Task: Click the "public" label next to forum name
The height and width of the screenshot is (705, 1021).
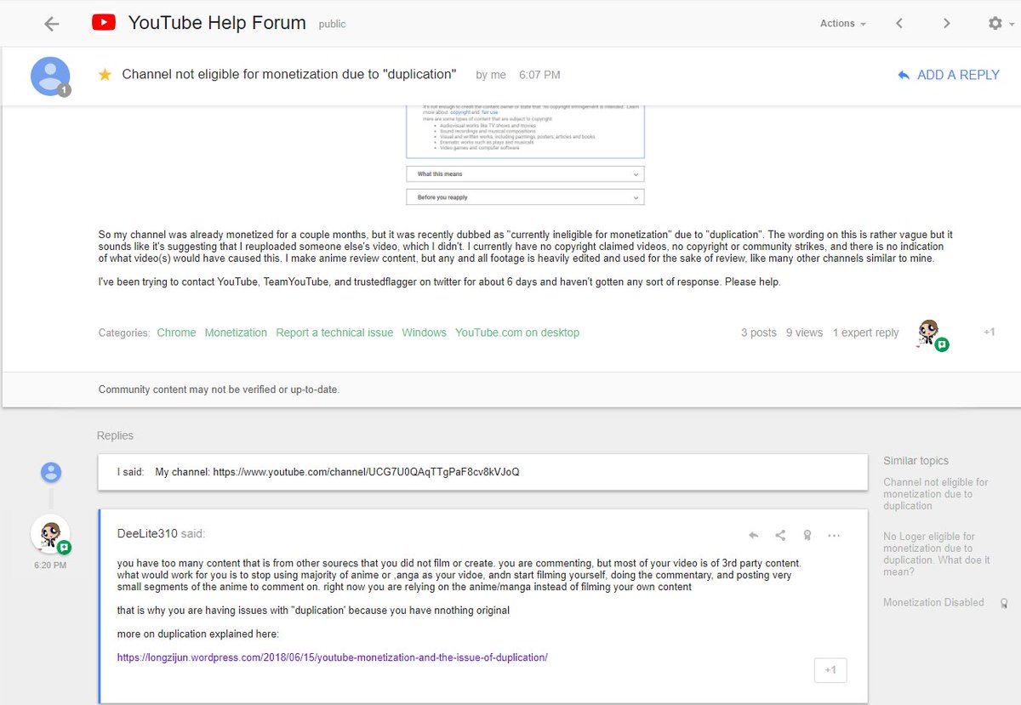Action: [332, 25]
